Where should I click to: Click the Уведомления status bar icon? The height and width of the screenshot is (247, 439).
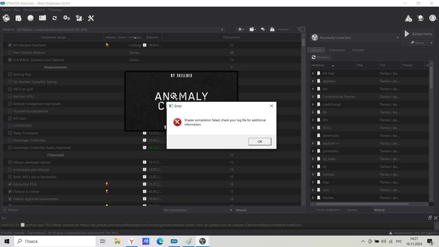pyautogui.click(x=390, y=233)
